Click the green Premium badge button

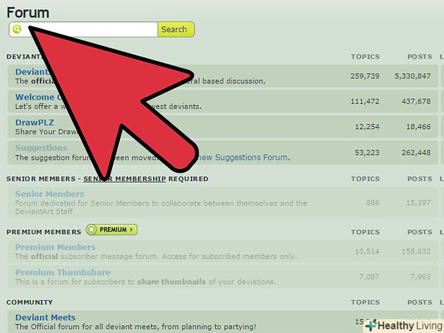pos(112,230)
